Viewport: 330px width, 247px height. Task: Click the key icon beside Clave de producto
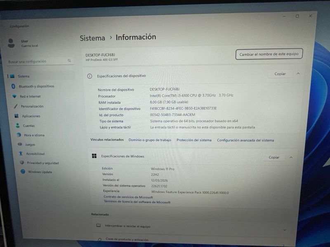tap(99, 239)
